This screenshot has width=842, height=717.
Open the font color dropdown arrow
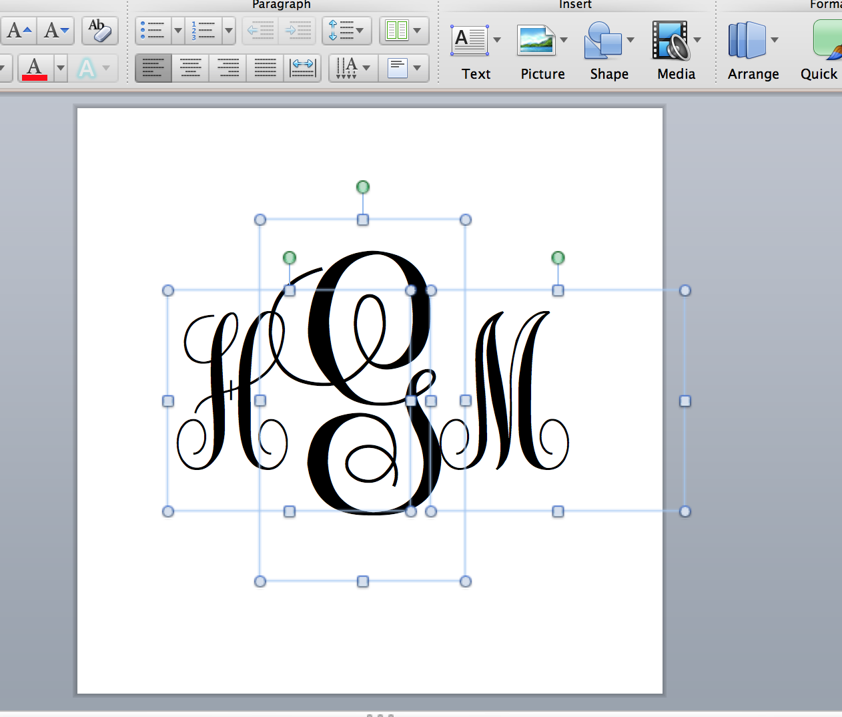point(59,68)
